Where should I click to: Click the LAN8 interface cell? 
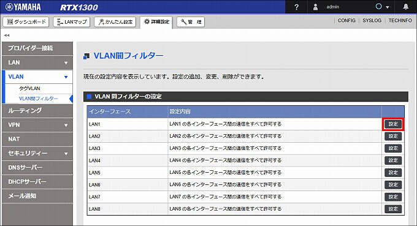(x=128, y=209)
